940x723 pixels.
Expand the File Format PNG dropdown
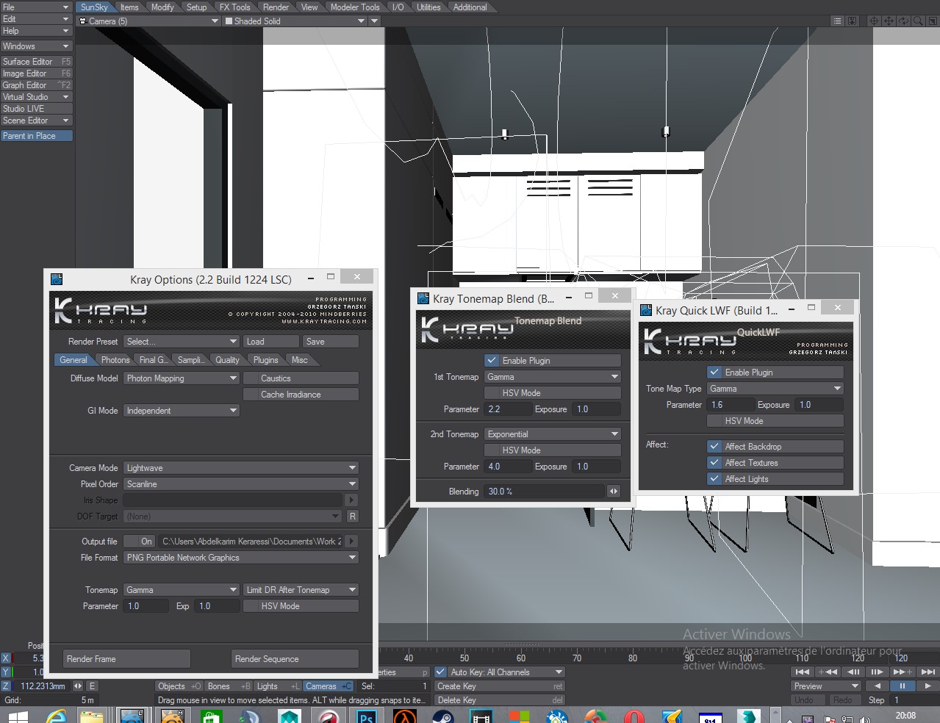point(240,558)
